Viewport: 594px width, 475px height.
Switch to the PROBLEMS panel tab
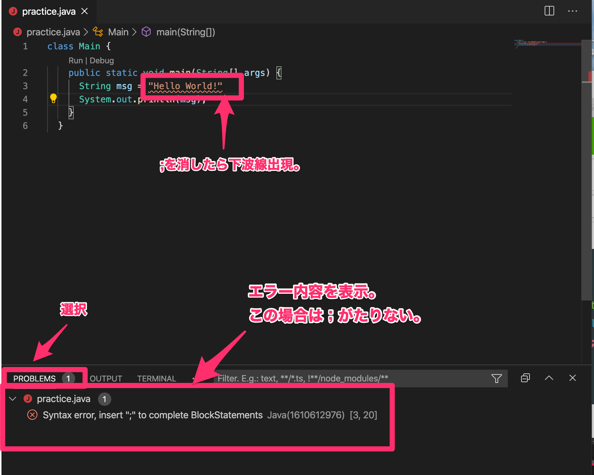click(35, 379)
